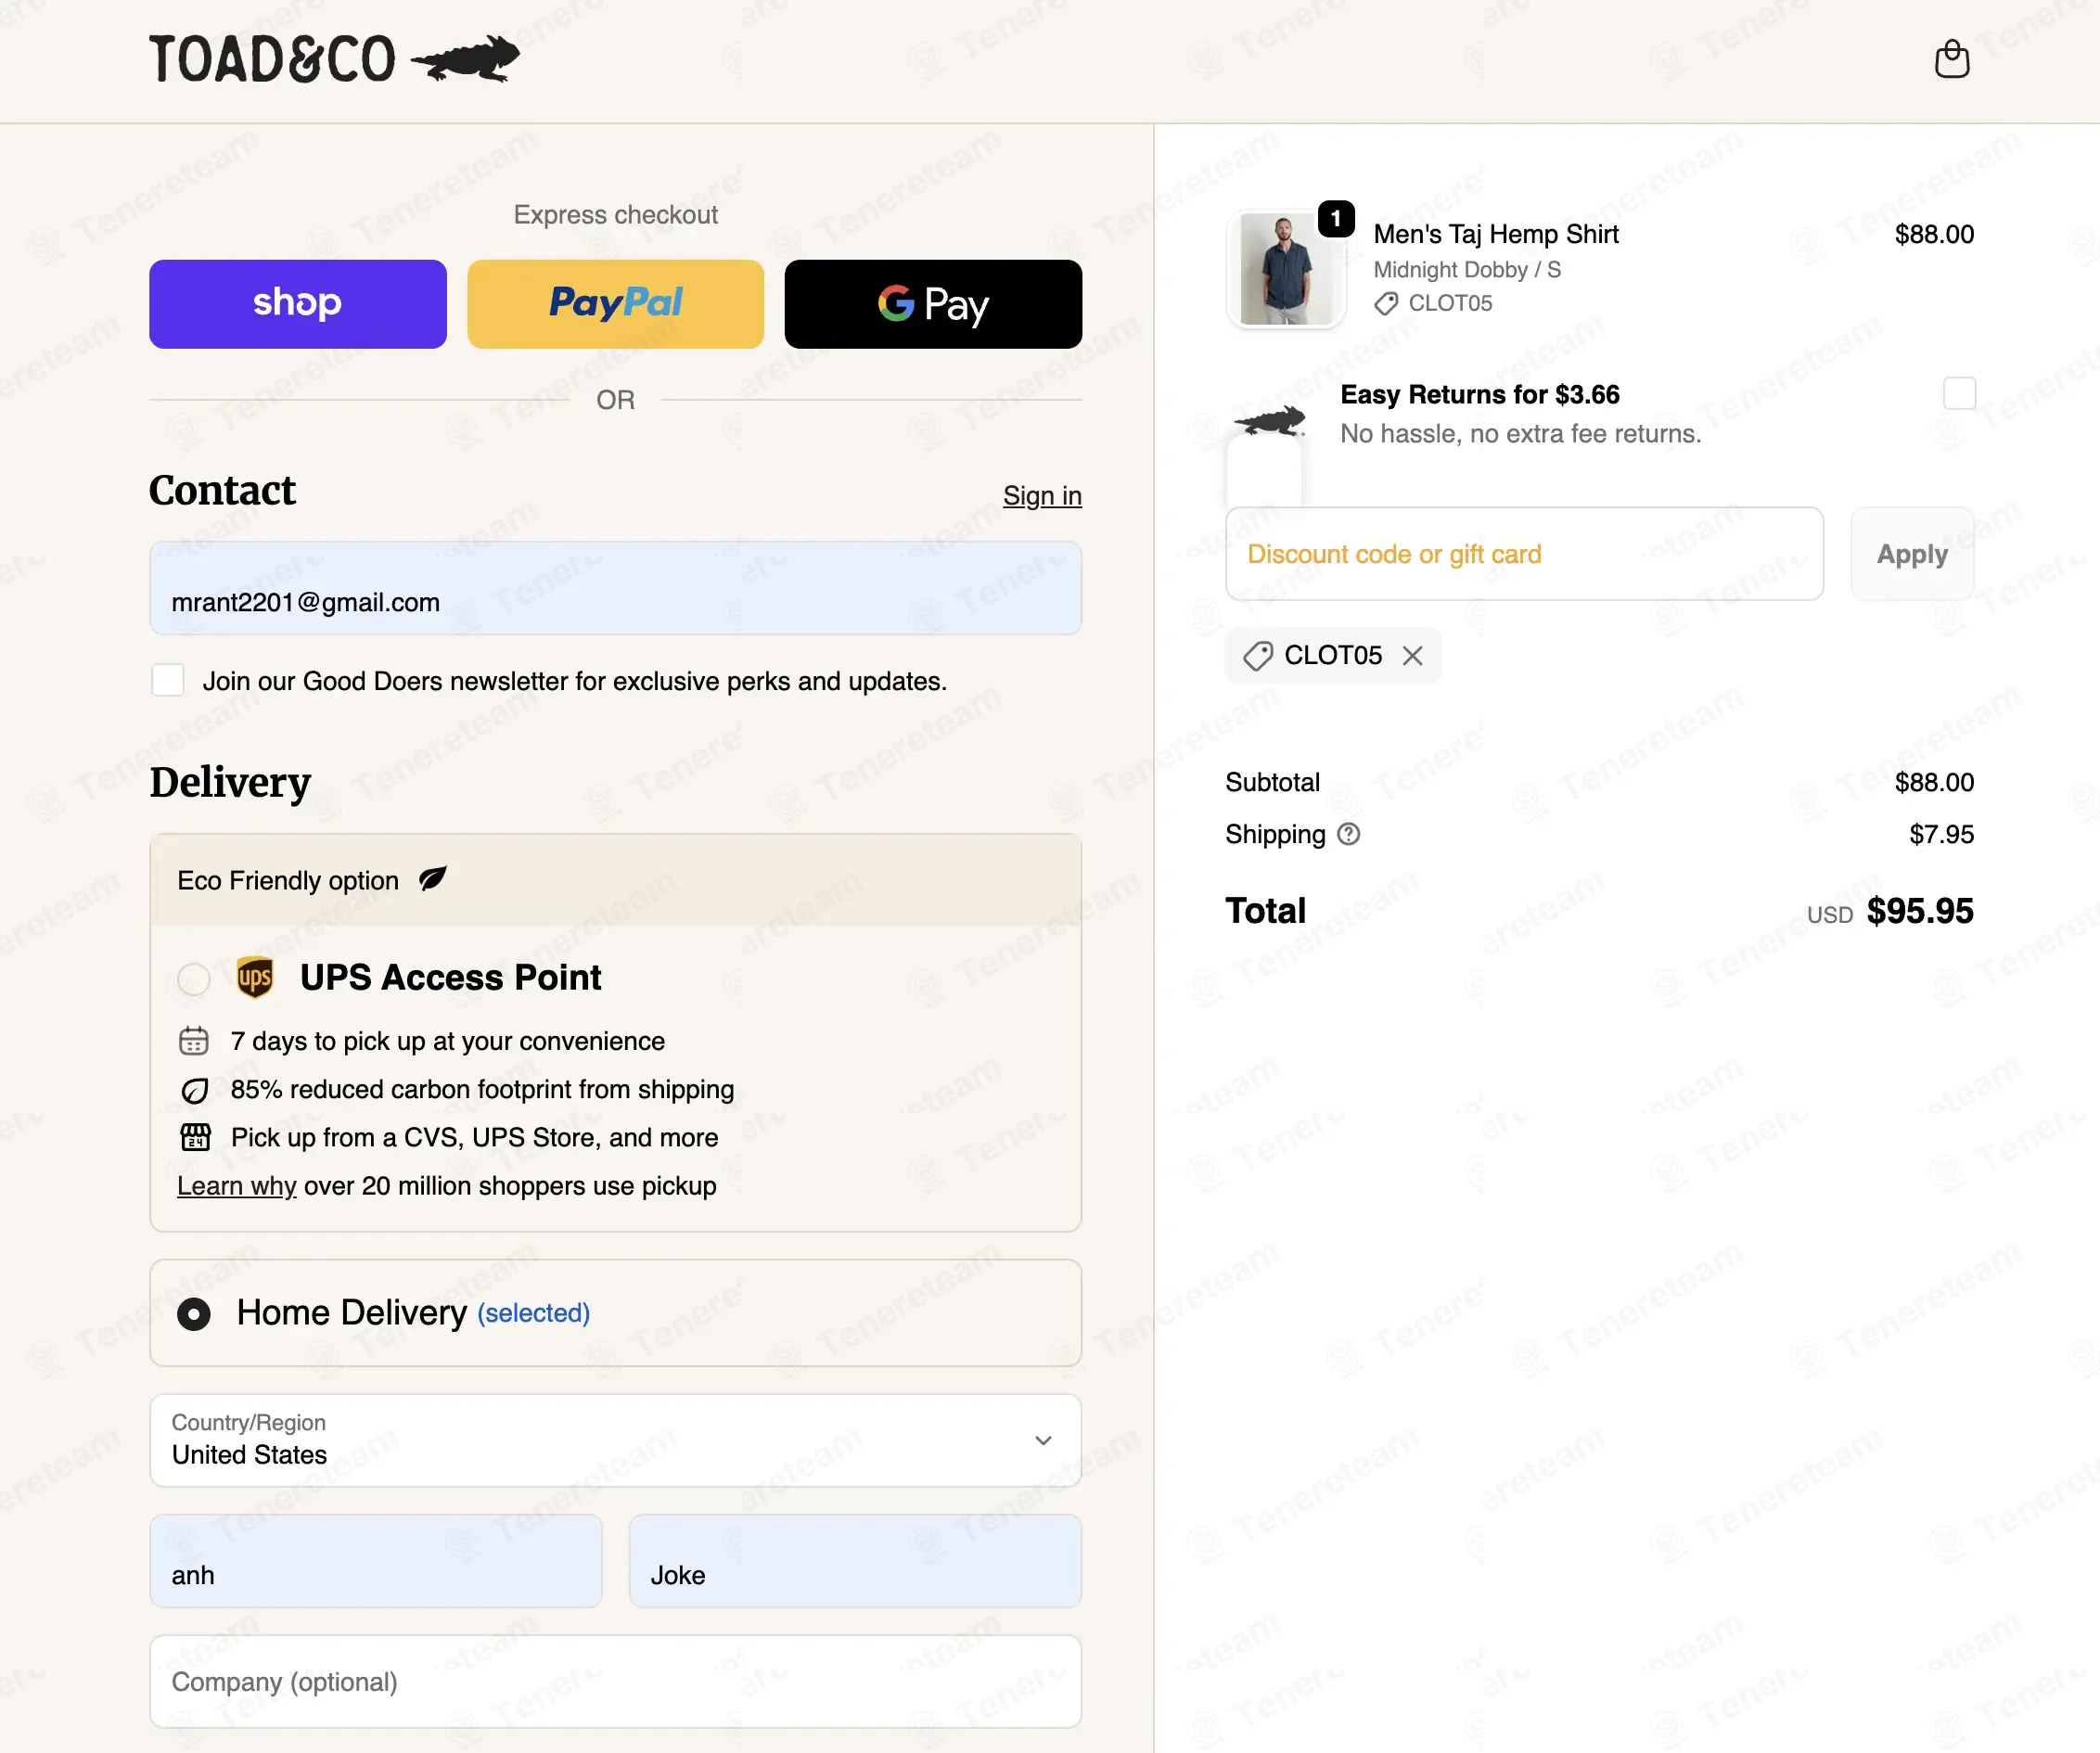This screenshot has width=2100, height=1753.
Task: Pay with PayPal express button
Action: (615, 304)
